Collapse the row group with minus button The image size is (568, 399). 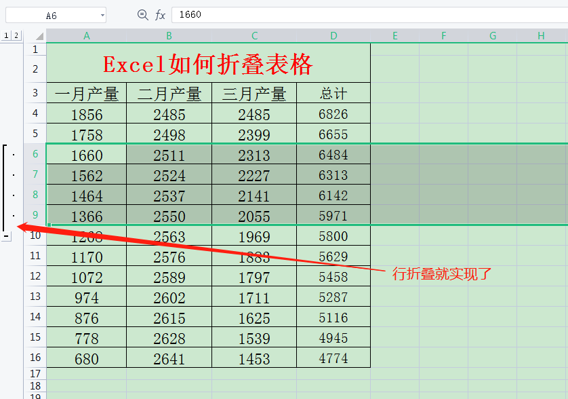(x=6, y=236)
